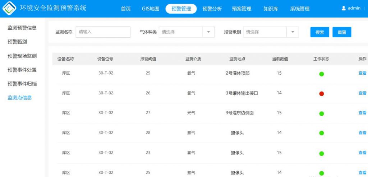Focus the 监测名称 input field
The image size is (368, 177).
pyautogui.click(x=103, y=32)
